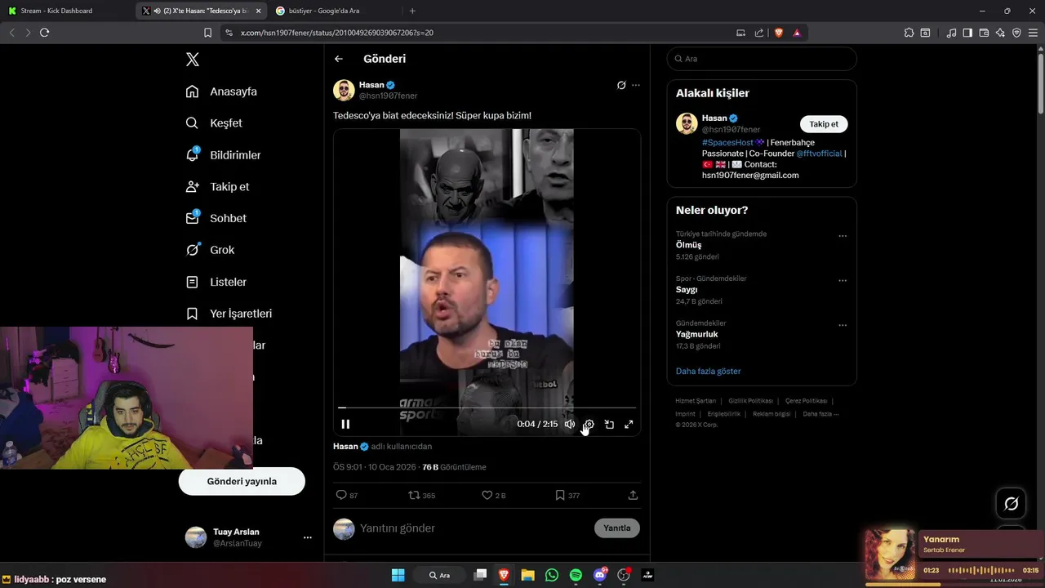Mute the video sound

pyautogui.click(x=569, y=424)
